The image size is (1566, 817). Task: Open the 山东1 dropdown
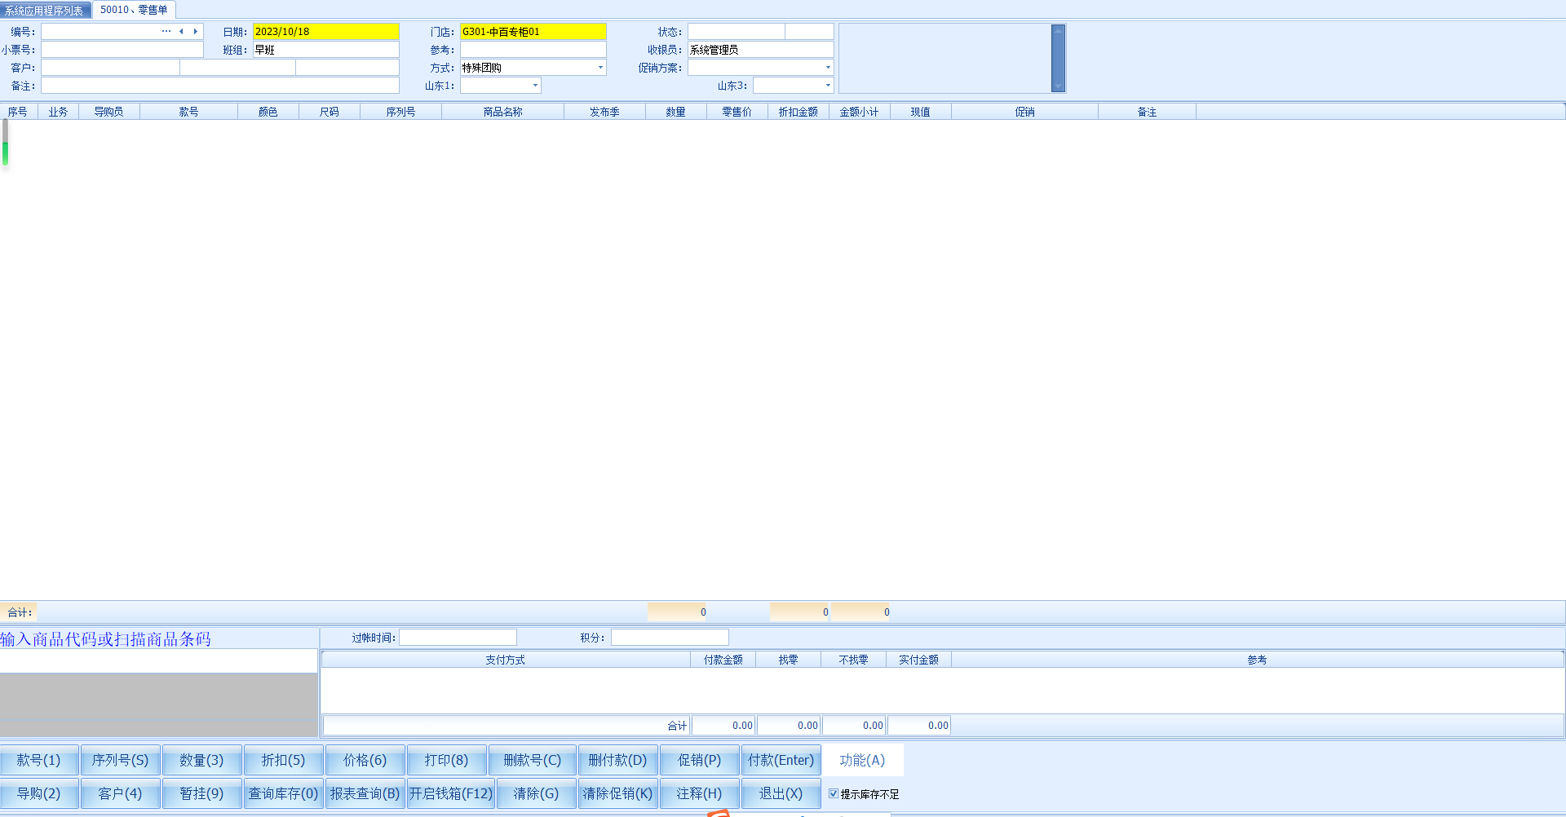click(x=535, y=86)
